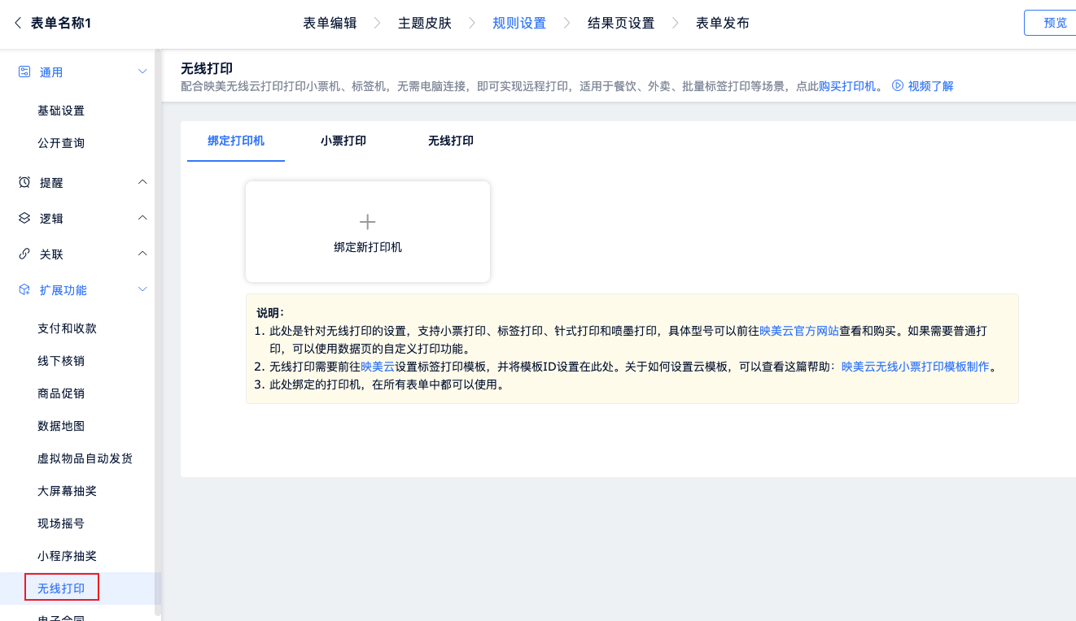
Task: Expand the 提醒 section chevron
Action: [142, 182]
